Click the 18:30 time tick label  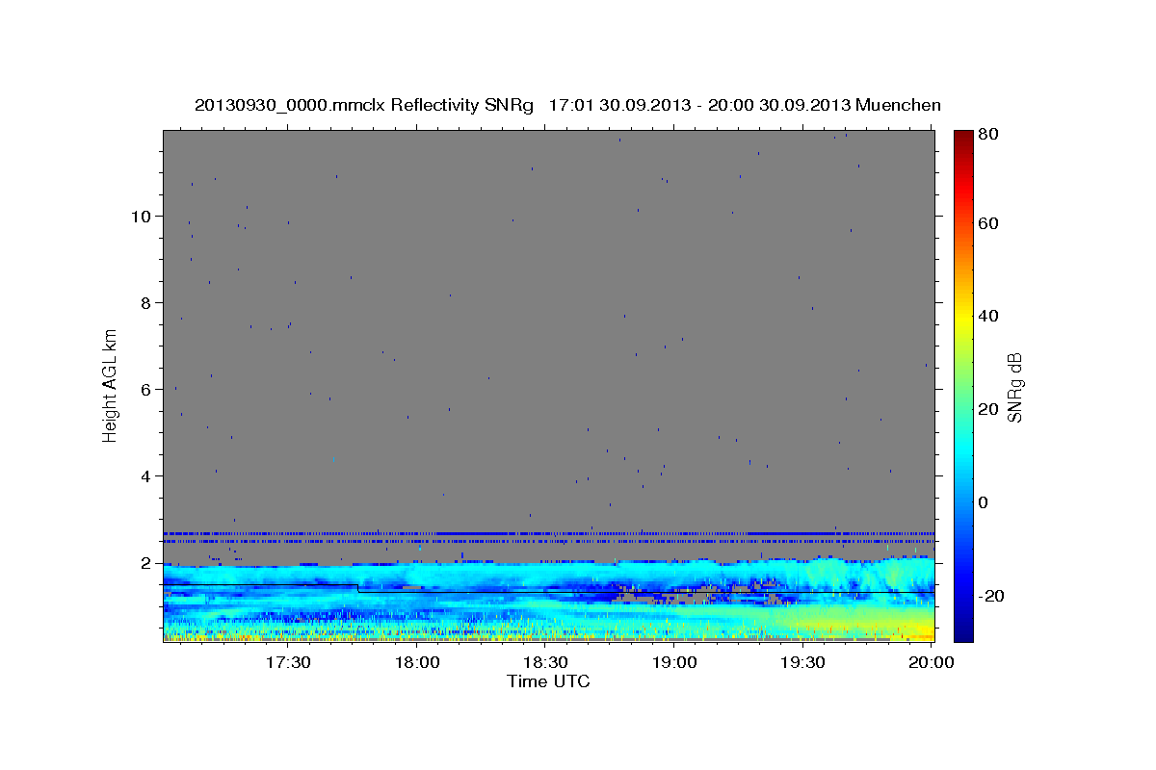(545, 662)
